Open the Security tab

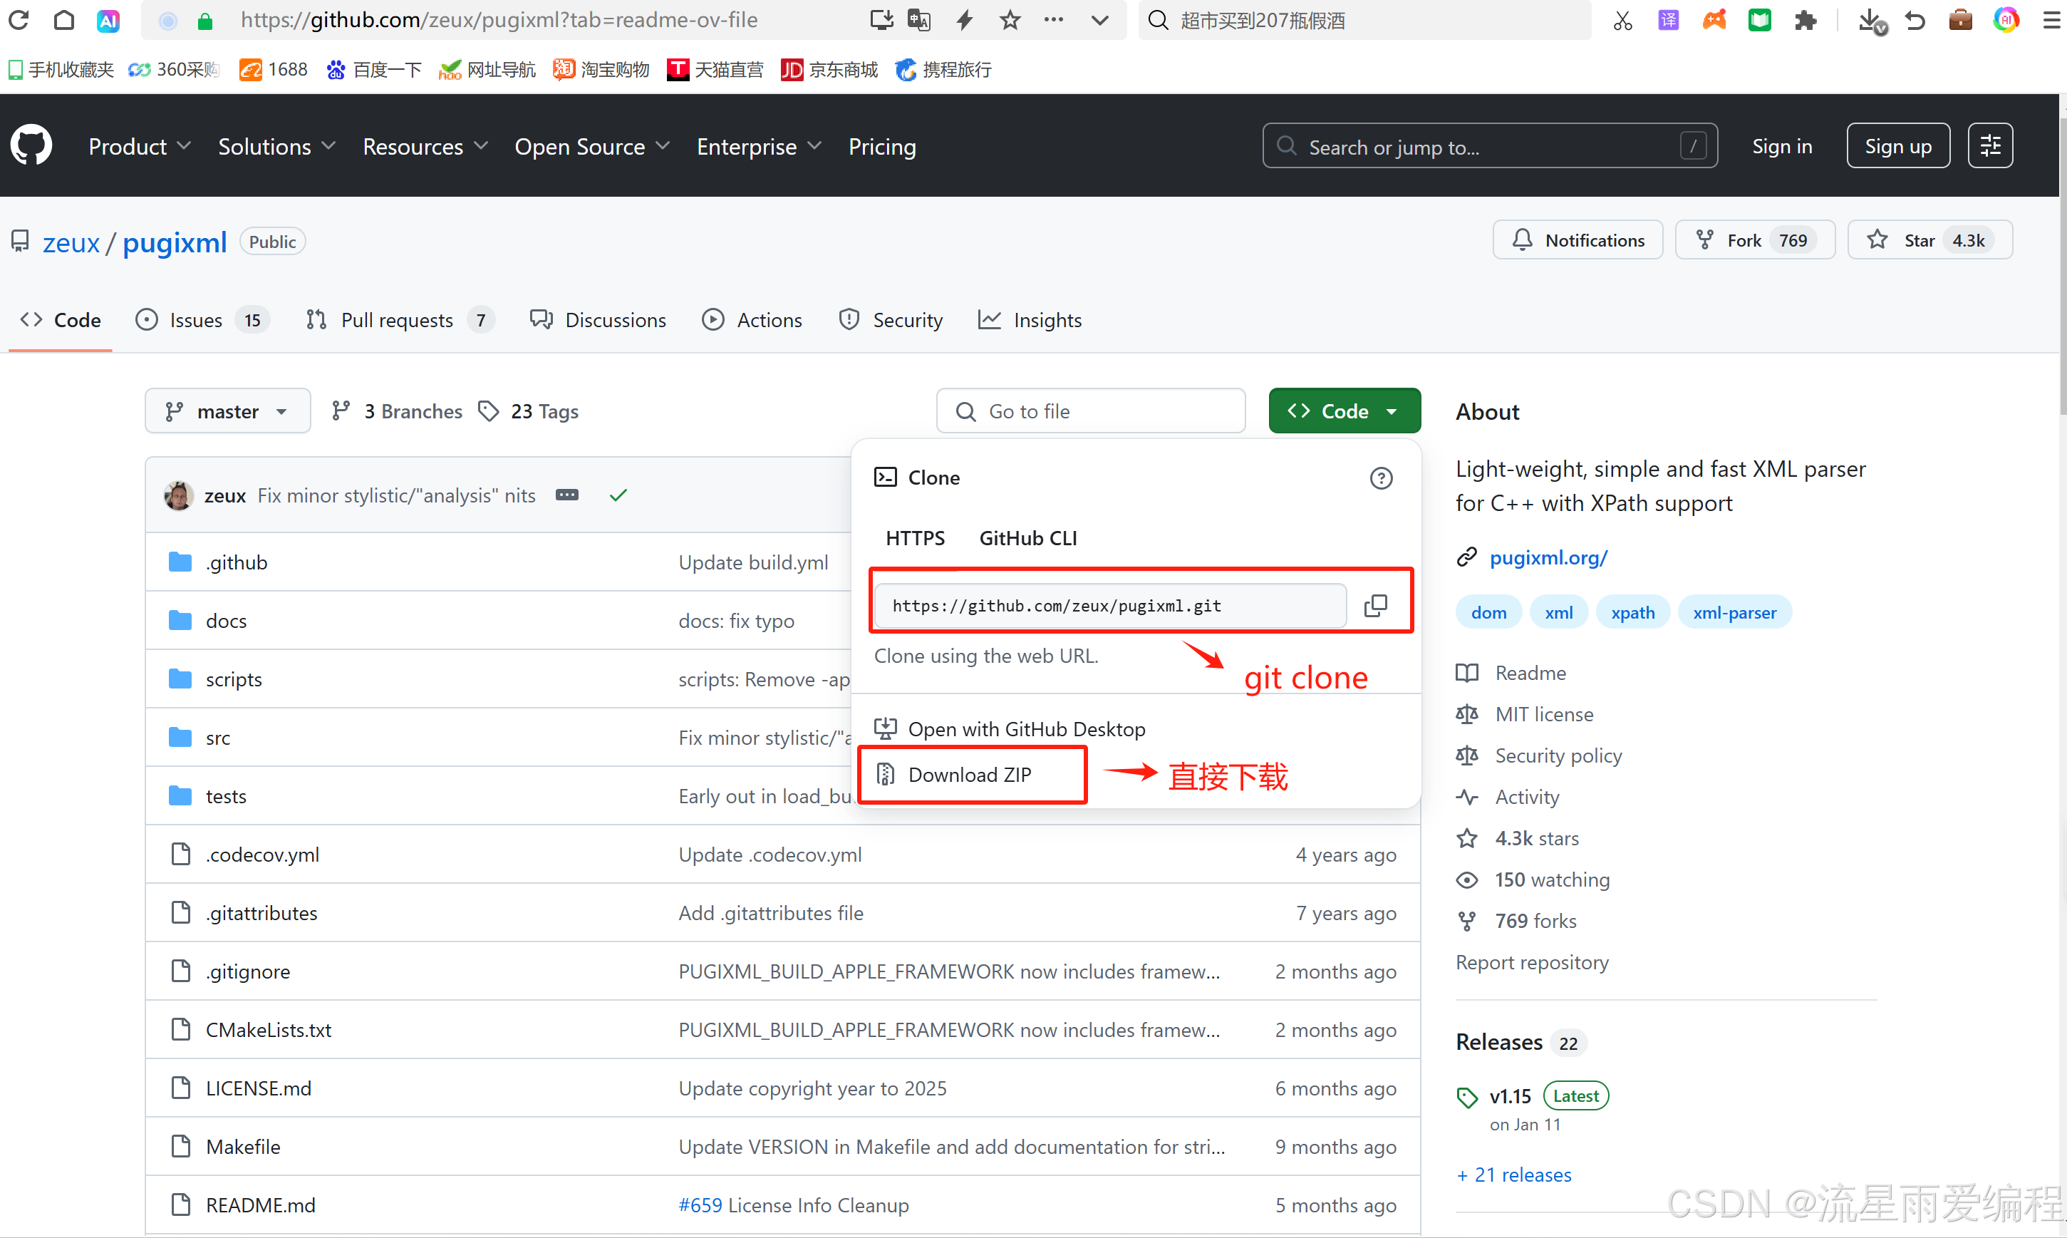891,320
